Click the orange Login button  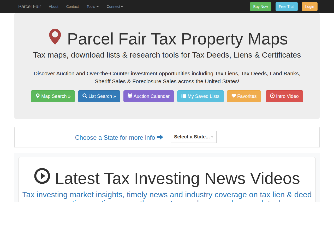click(310, 7)
